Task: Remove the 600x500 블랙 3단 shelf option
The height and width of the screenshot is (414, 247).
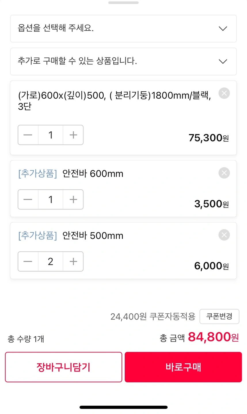Action: [224, 93]
